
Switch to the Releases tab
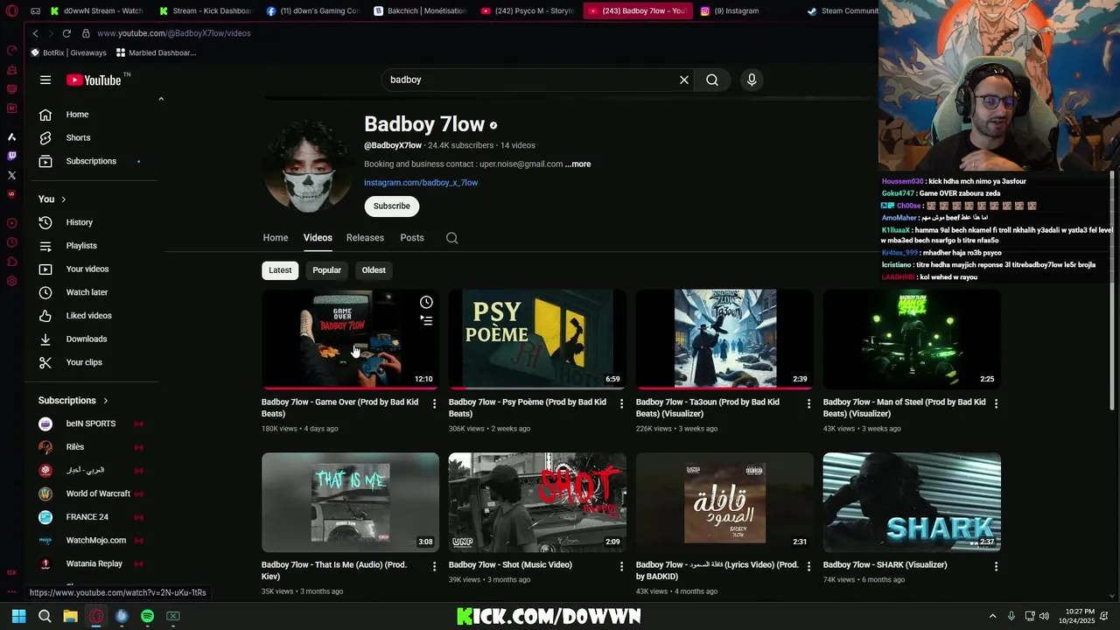tap(365, 238)
